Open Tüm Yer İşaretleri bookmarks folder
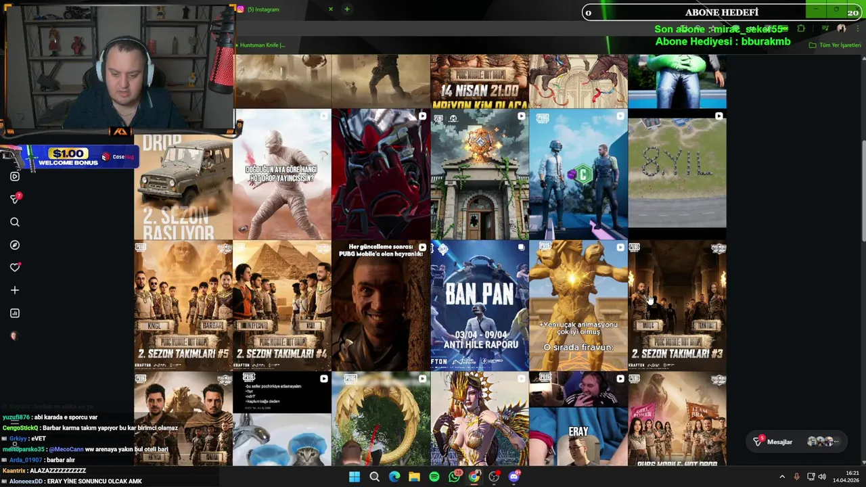 click(x=836, y=45)
